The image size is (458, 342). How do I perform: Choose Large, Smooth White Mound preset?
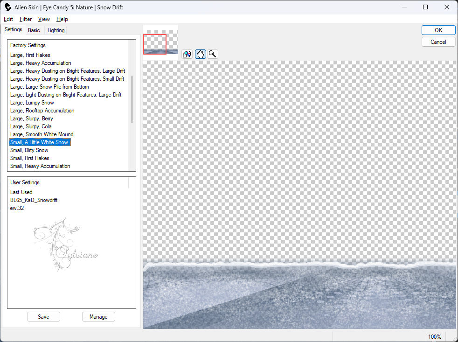[42, 134]
